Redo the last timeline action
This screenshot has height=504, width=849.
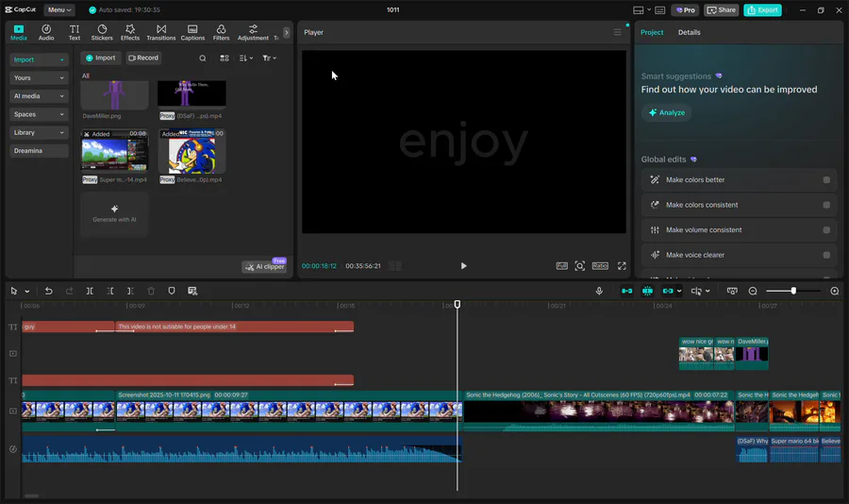point(69,291)
